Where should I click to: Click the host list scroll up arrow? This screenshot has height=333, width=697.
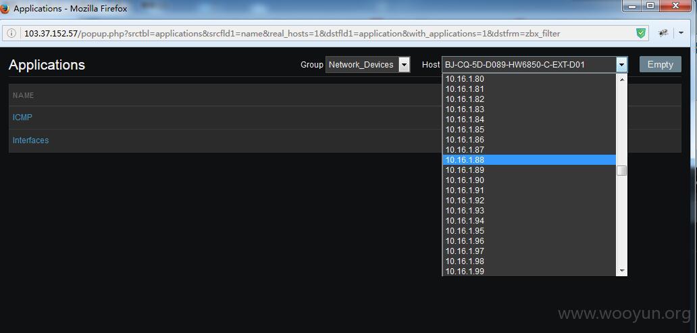tap(622, 79)
